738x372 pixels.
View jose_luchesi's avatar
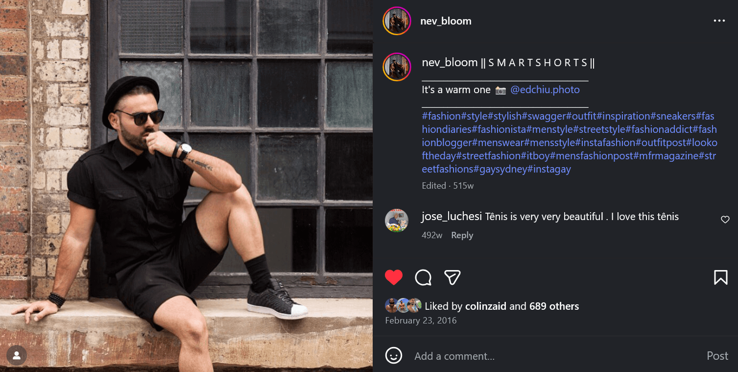click(x=397, y=220)
